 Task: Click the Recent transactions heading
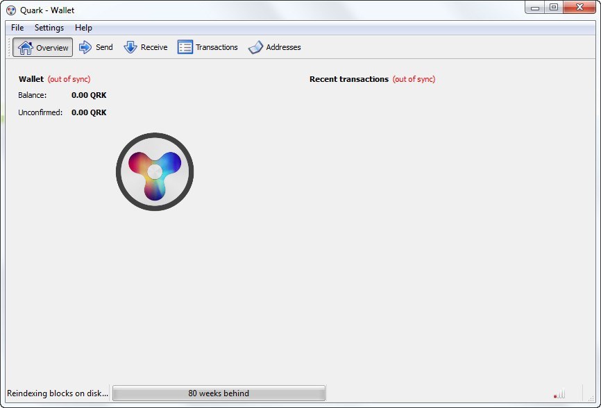click(x=349, y=79)
